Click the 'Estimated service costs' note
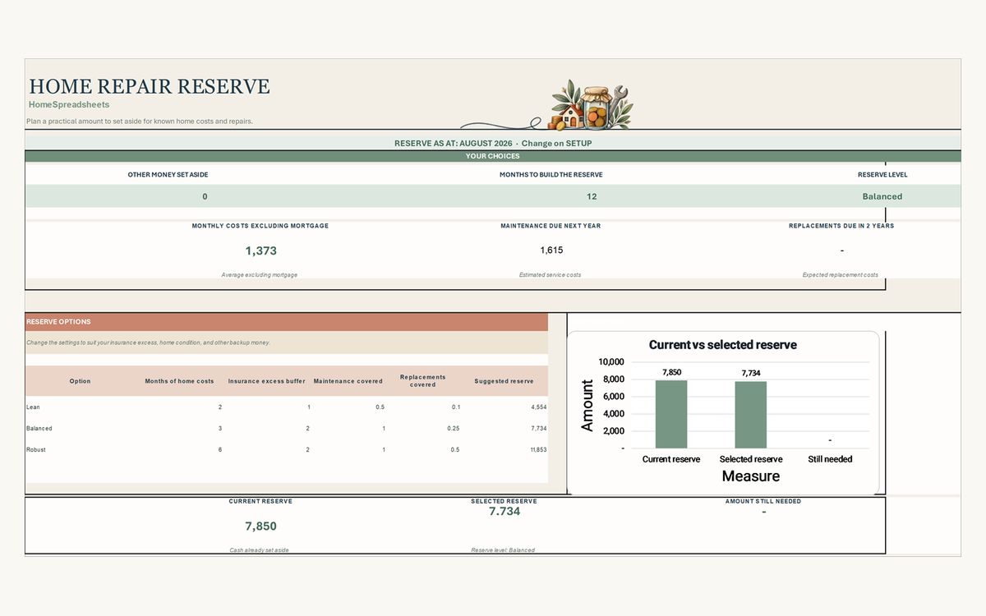The height and width of the screenshot is (616, 986). tap(550, 274)
